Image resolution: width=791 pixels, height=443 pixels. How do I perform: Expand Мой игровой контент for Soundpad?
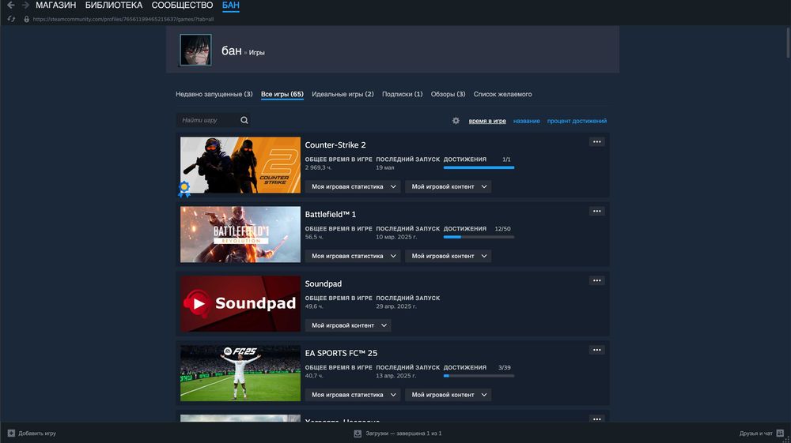pyautogui.click(x=348, y=325)
